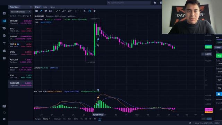
Task: Select the parallel channel drawing tool
Action: click(x=63, y=11)
